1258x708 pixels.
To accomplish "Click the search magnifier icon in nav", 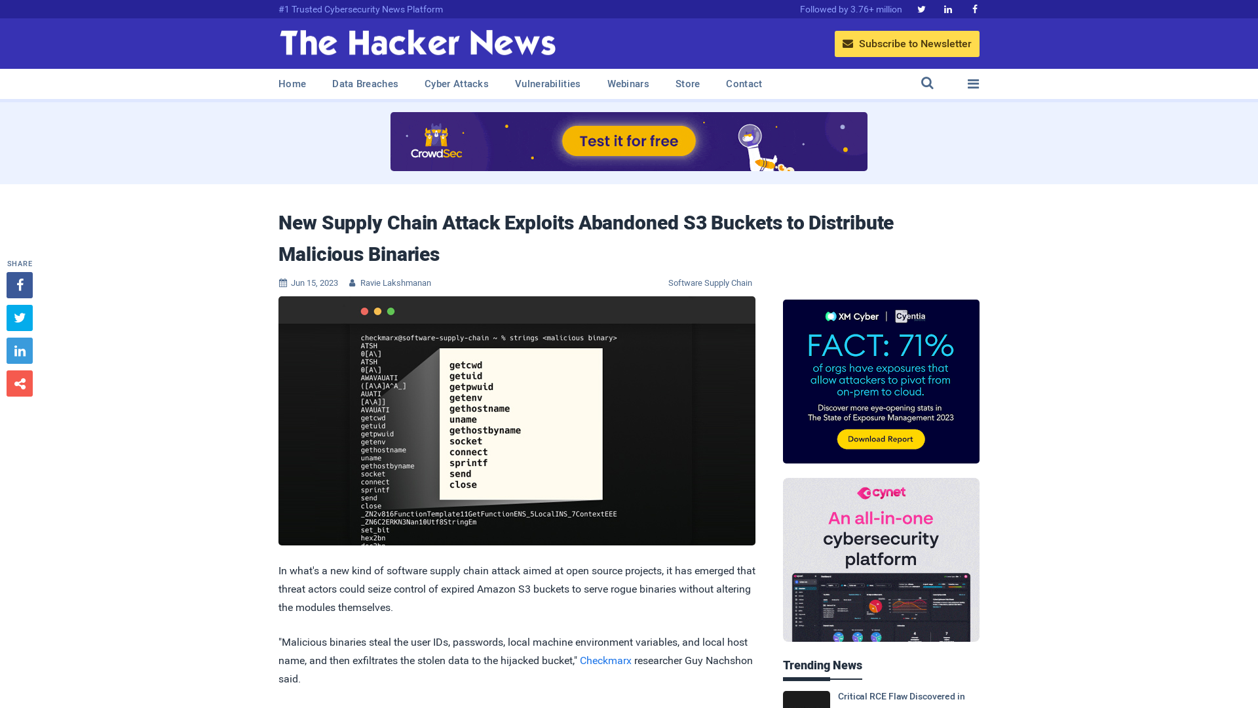I will pyautogui.click(x=927, y=84).
